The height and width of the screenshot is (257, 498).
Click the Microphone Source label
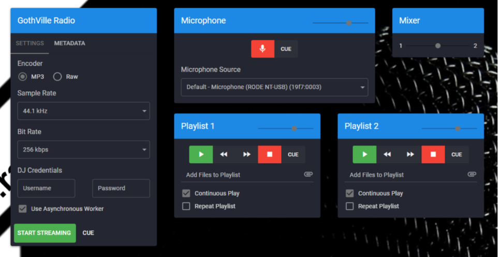pyautogui.click(x=211, y=70)
